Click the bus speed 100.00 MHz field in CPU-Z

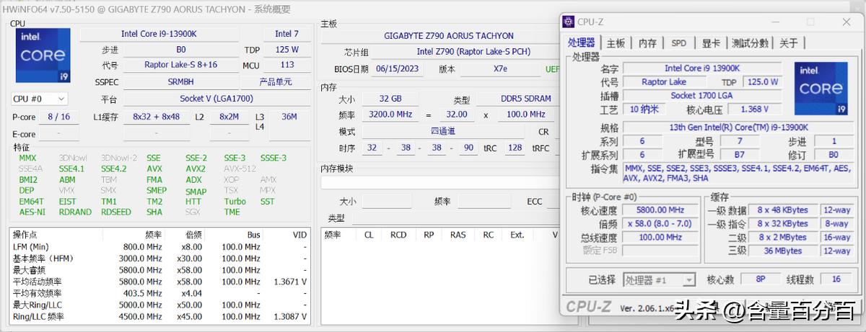(x=660, y=238)
